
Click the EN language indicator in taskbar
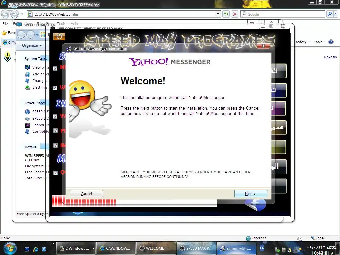coord(262,248)
